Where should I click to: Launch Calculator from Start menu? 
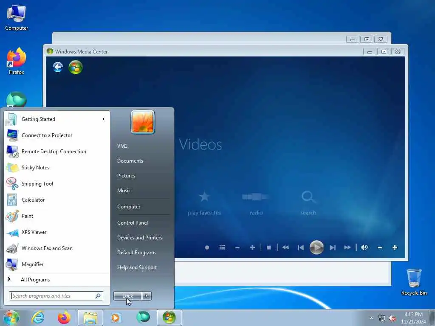point(57,200)
